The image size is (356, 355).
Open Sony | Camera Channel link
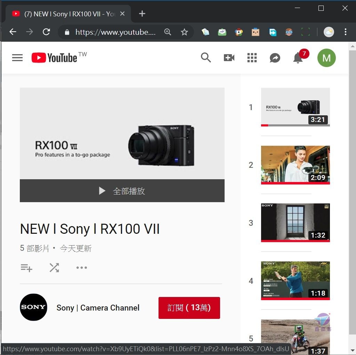click(x=98, y=308)
